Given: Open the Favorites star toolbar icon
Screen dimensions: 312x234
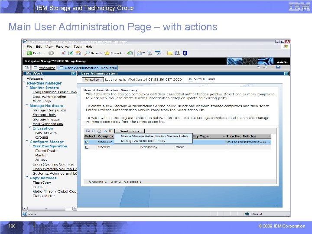Looking at the screenshot, I should [107, 53].
